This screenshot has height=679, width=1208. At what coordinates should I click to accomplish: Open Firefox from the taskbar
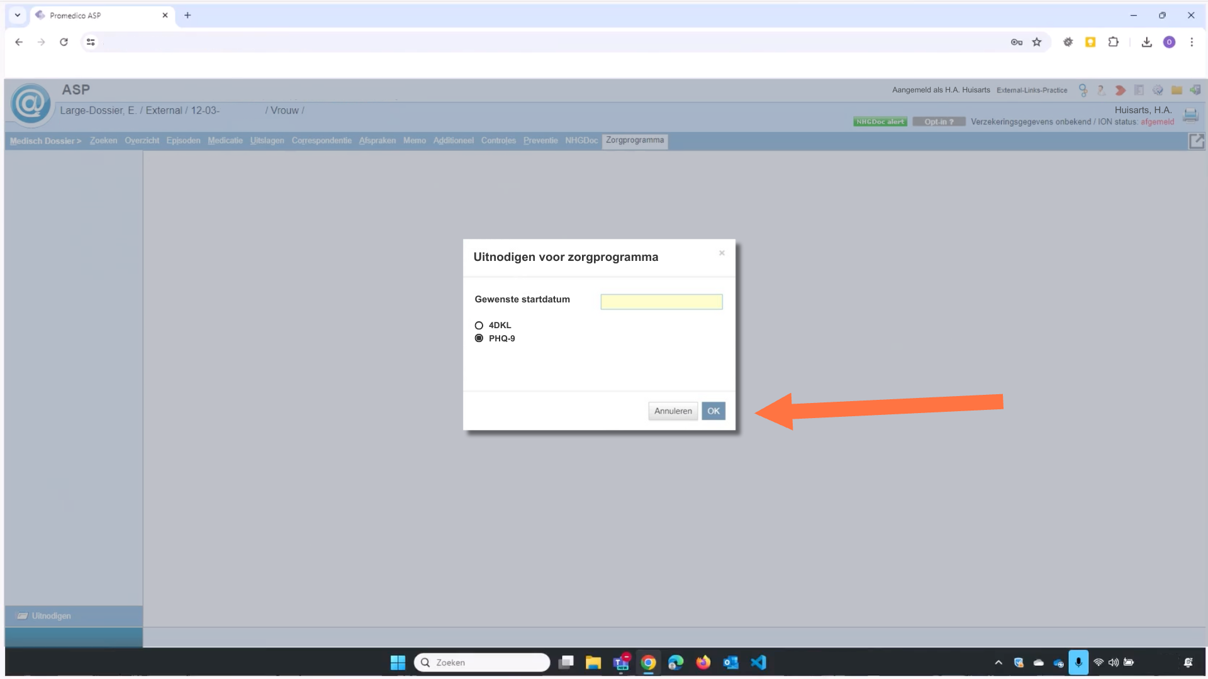click(703, 662)
